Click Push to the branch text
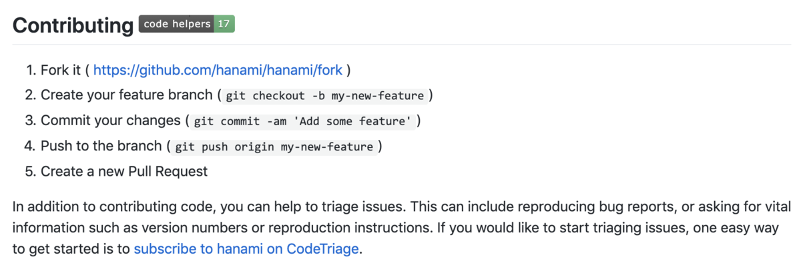Screen dimensions: 801x273 (101, 146)
